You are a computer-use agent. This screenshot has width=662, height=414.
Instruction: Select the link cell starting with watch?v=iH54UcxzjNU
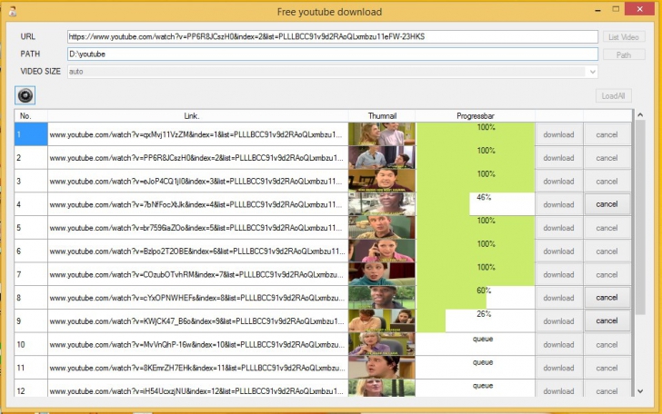198,389
